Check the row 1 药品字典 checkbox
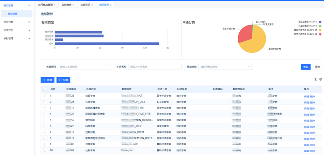This screenshot has height=155, width=324. pyautogui.click(x=45, y=96)
